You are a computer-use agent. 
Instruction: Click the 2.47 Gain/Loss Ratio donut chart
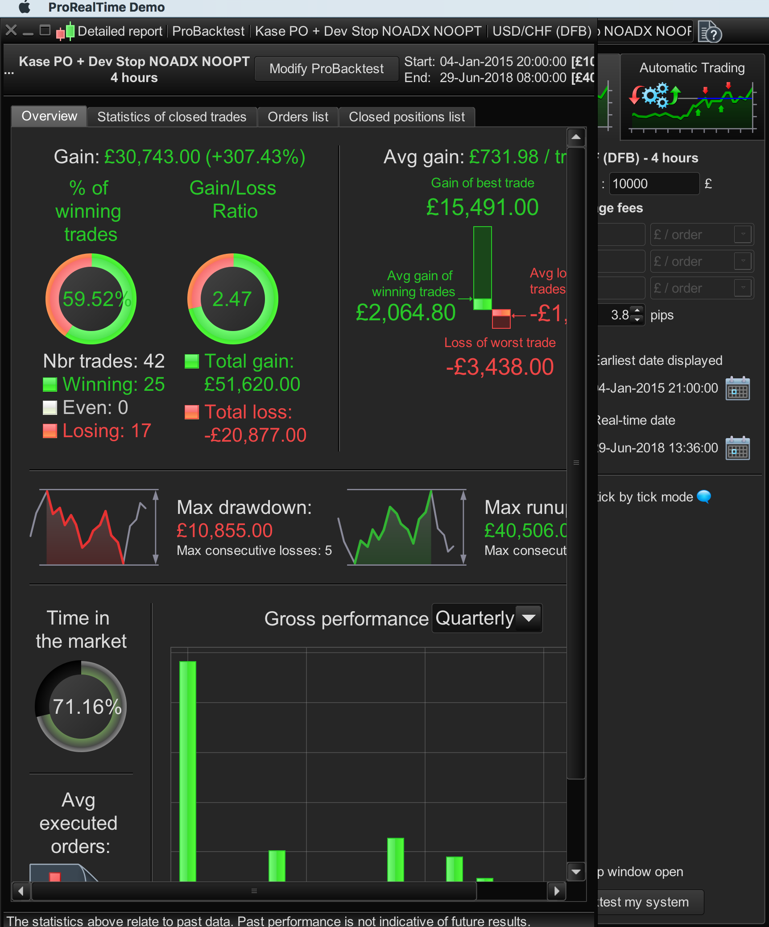[x=233, y=299]
